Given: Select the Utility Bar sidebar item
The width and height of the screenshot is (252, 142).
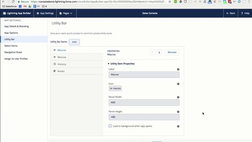Looking at the screenshot, I should coord(24,39).
